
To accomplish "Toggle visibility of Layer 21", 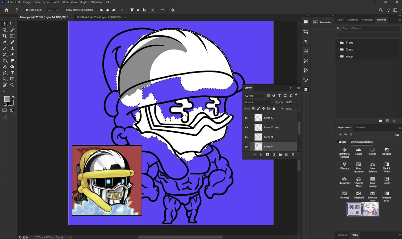I will tap(246, 137).
